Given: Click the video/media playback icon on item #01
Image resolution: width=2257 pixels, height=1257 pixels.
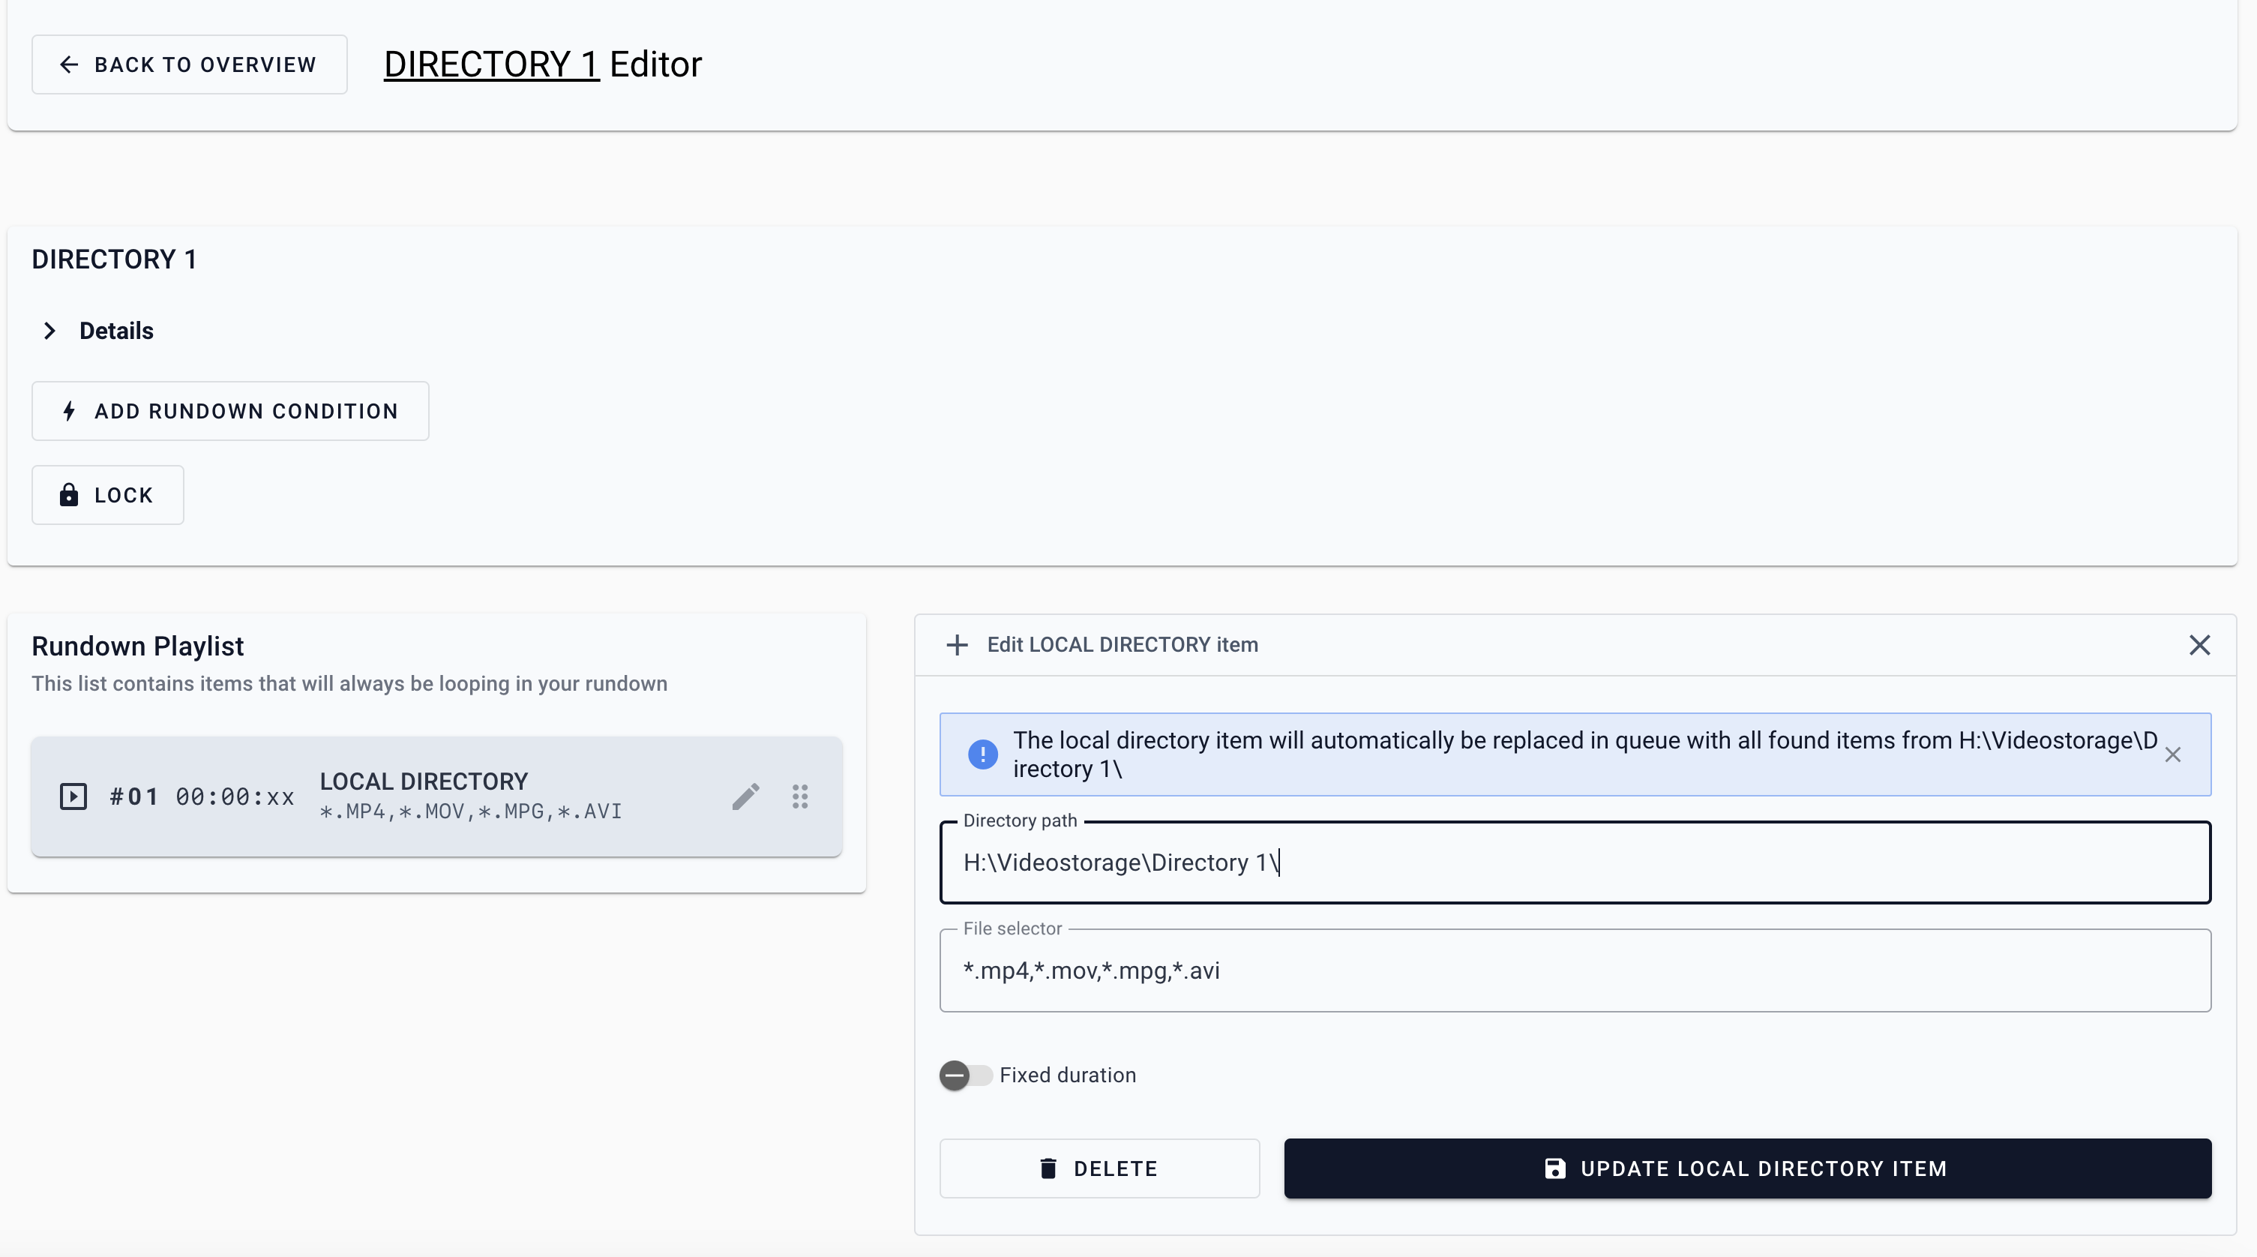Looking at the screenshot, I should (x=73, y=796).
